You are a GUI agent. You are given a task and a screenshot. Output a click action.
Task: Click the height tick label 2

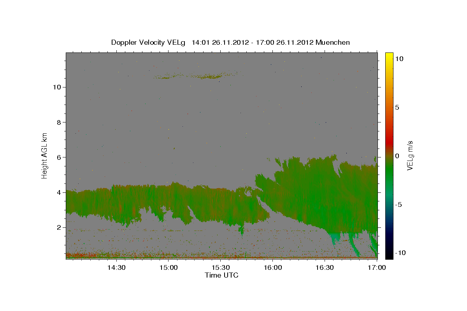click(58, 227)
